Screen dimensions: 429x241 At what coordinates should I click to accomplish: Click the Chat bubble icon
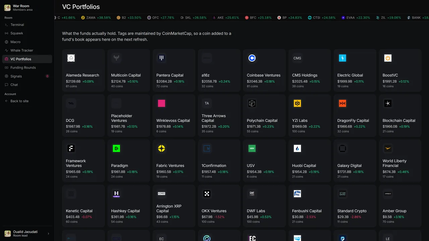point(6,85)
